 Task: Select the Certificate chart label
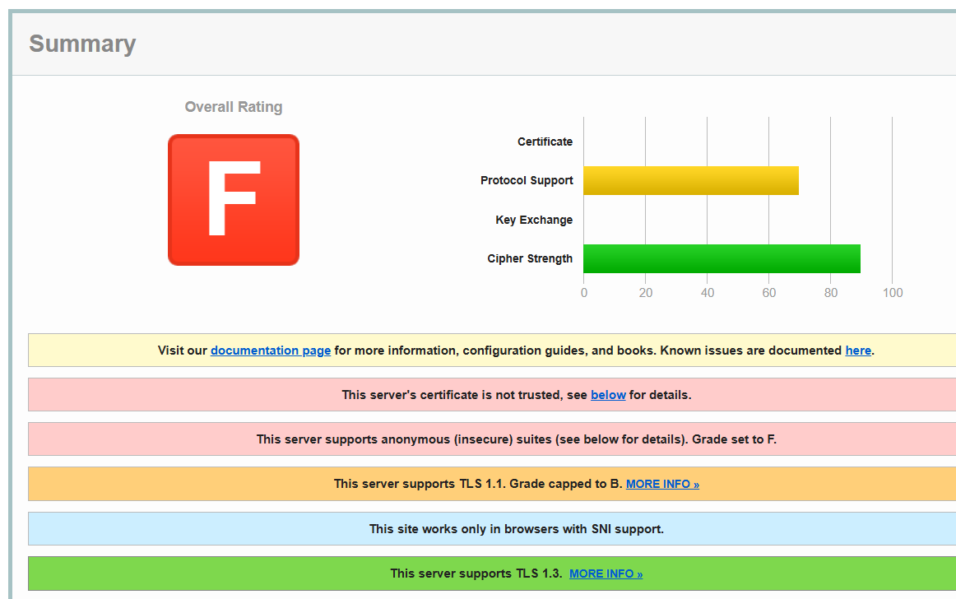coord(545,142)
